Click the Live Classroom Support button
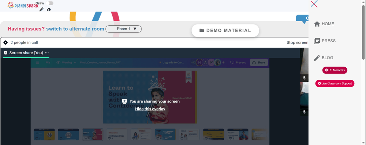 tap(335, 83)
